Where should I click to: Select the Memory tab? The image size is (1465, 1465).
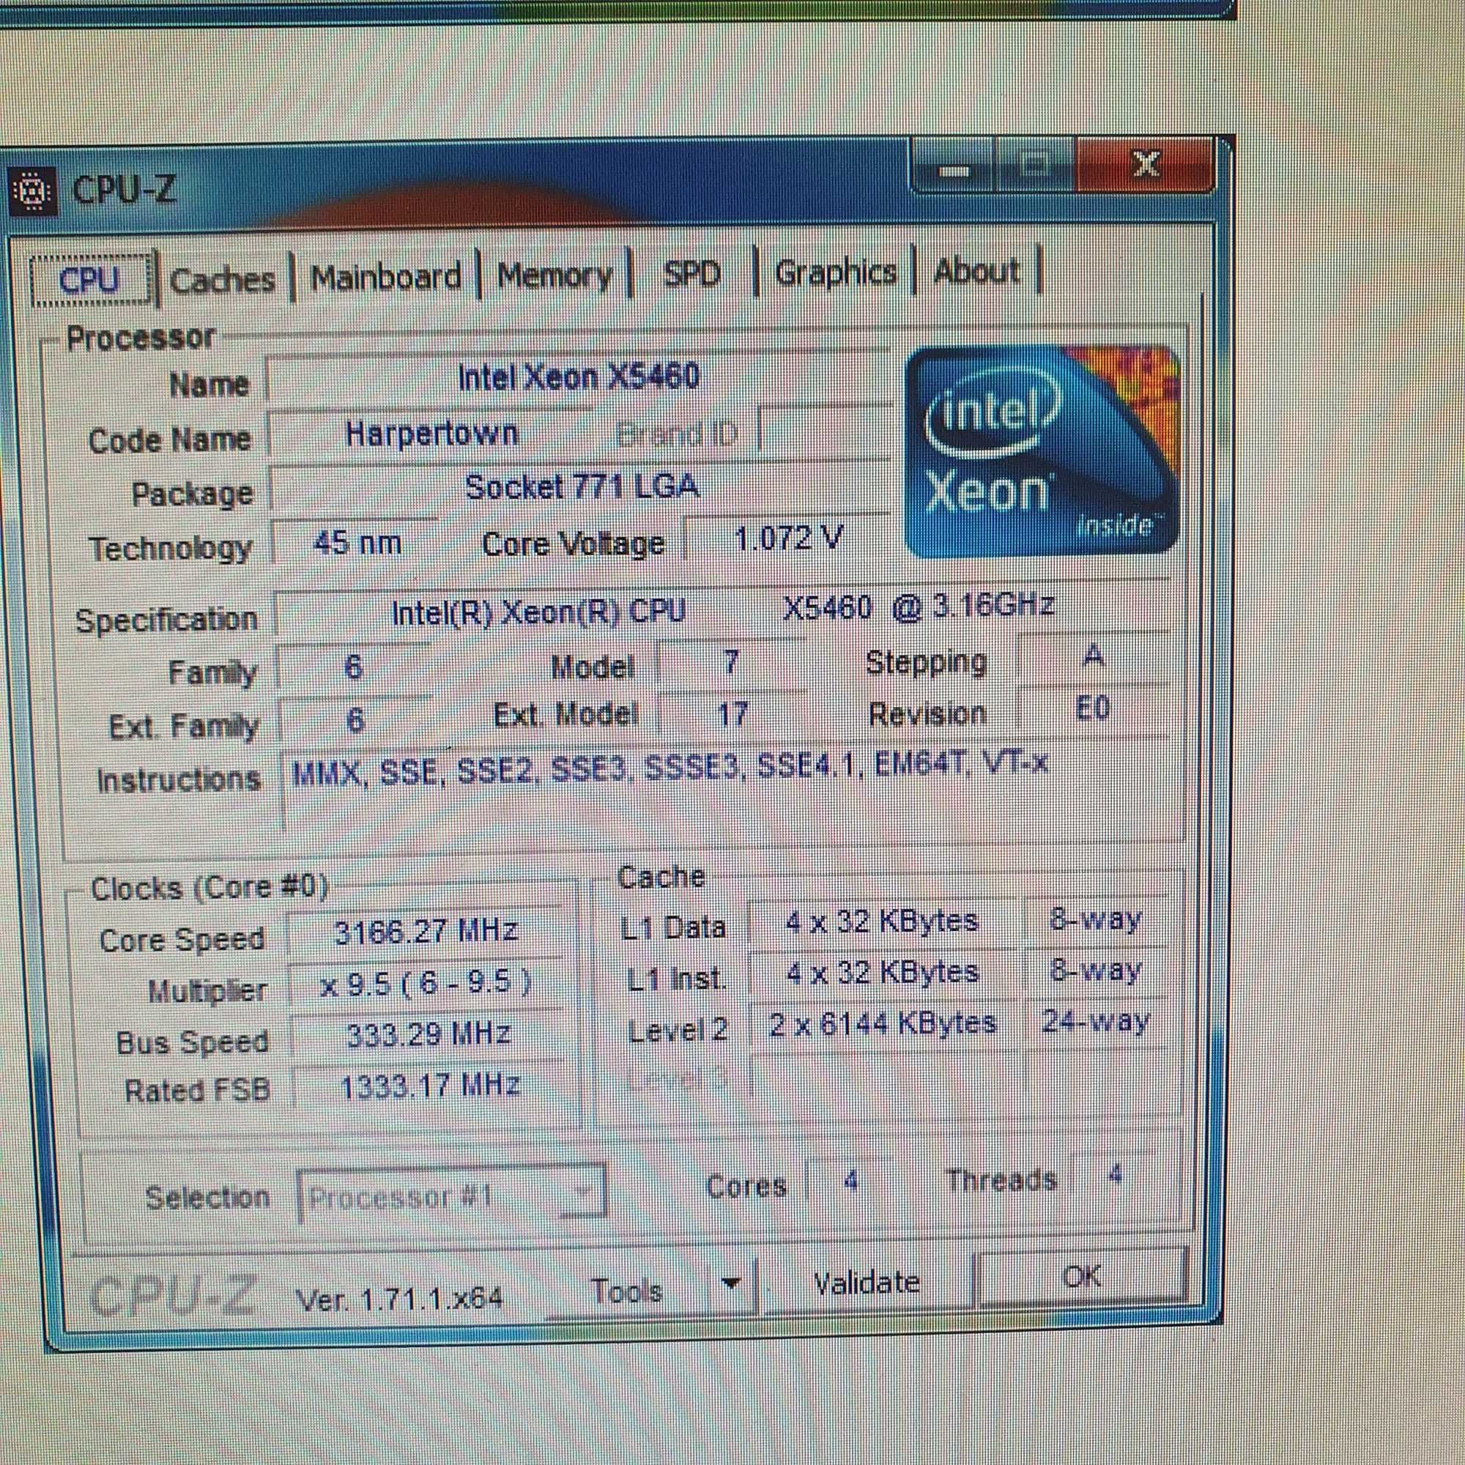[555, 275]
